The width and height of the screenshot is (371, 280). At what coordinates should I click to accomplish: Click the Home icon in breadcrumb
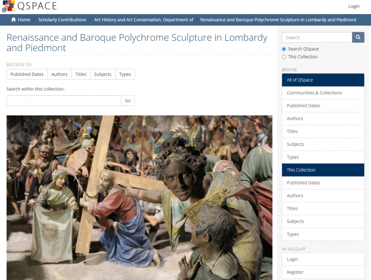click(14, 20)
